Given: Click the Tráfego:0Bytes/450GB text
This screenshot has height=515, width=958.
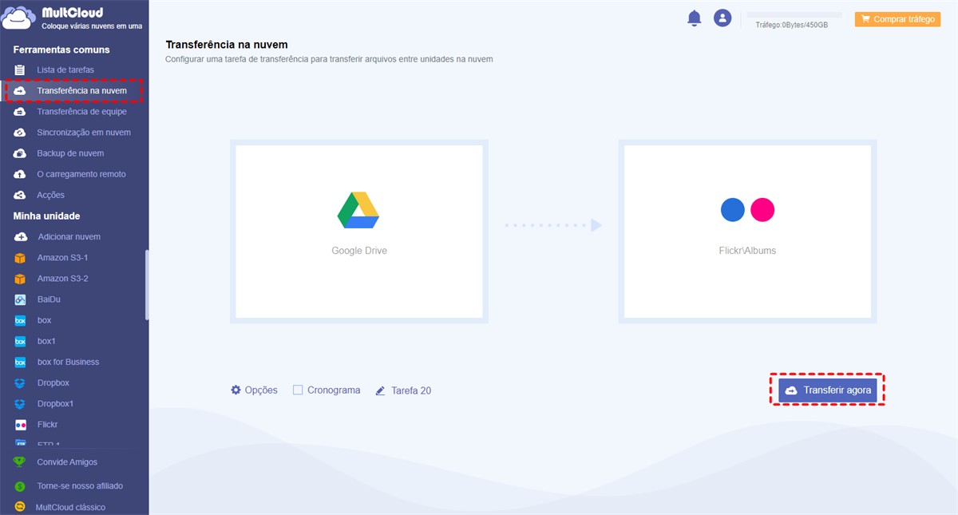Looking at the screenshot, I should click(792, 25).
